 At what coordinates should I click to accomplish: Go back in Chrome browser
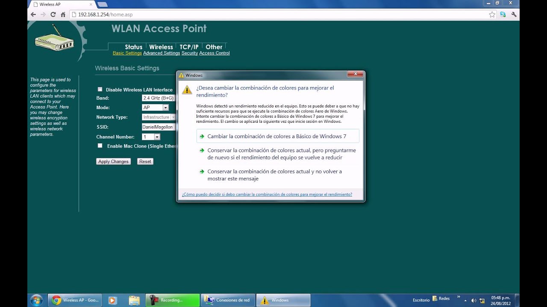point(33,14)
